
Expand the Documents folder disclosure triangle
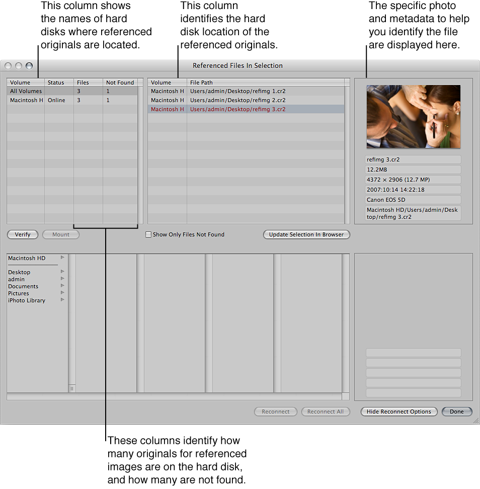[x=62, y=286]
